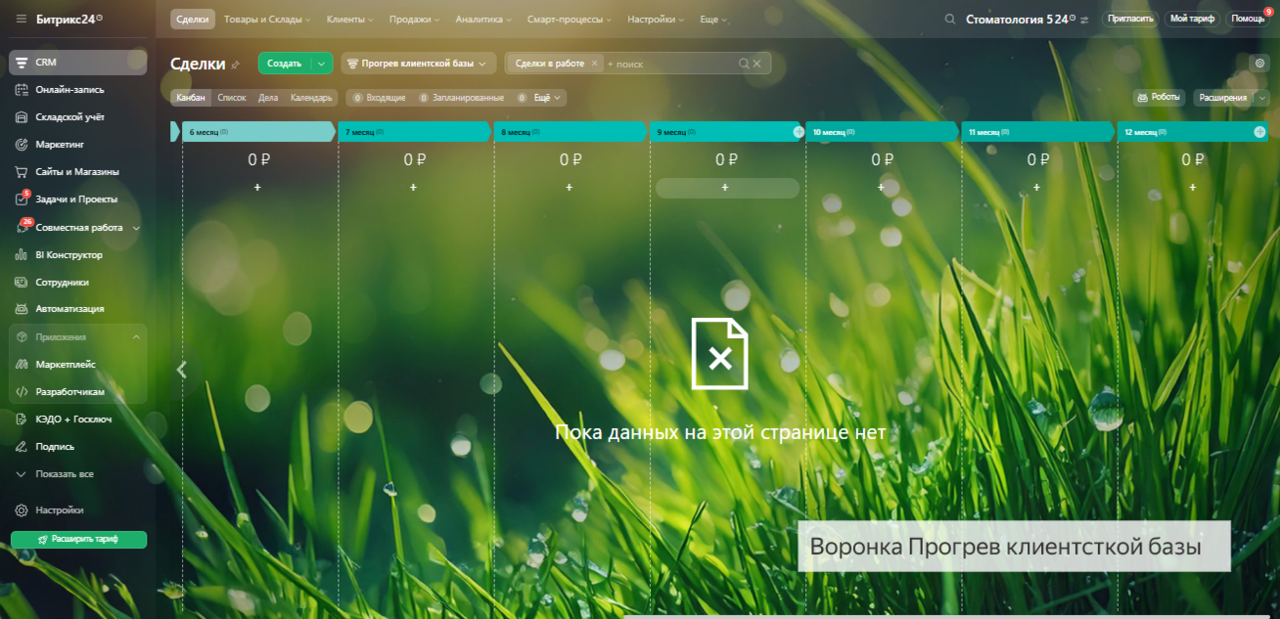Click the Мой тариф button
The height and width of the screenshot is (619, 1280).
[x=1192, y=19]
